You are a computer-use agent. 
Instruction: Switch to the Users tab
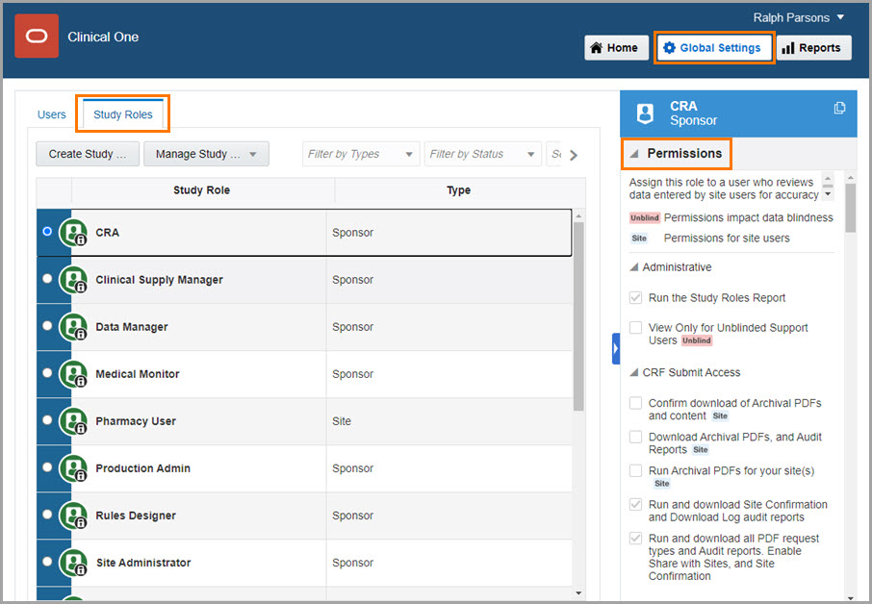(52, 114)
